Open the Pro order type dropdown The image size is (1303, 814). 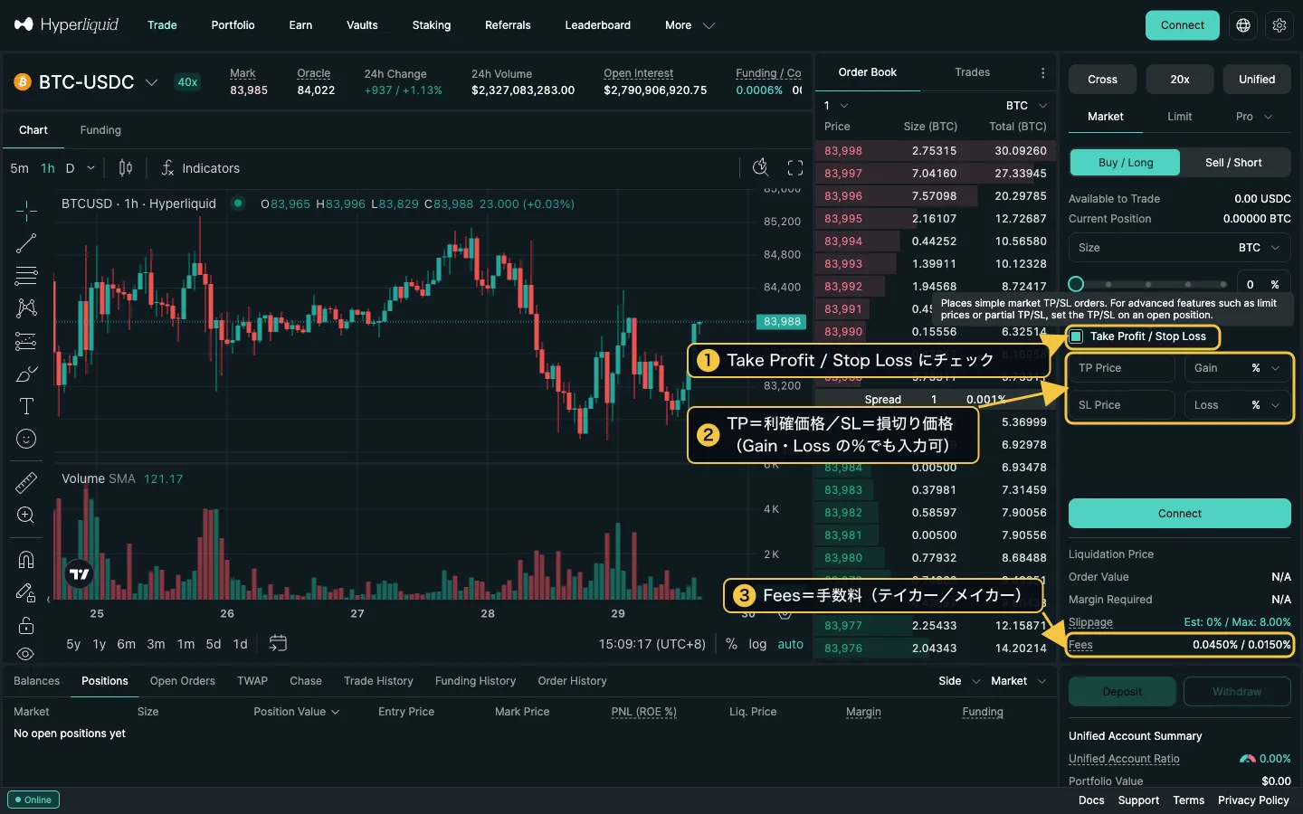pyautogui.click(x=1254, y=117)
